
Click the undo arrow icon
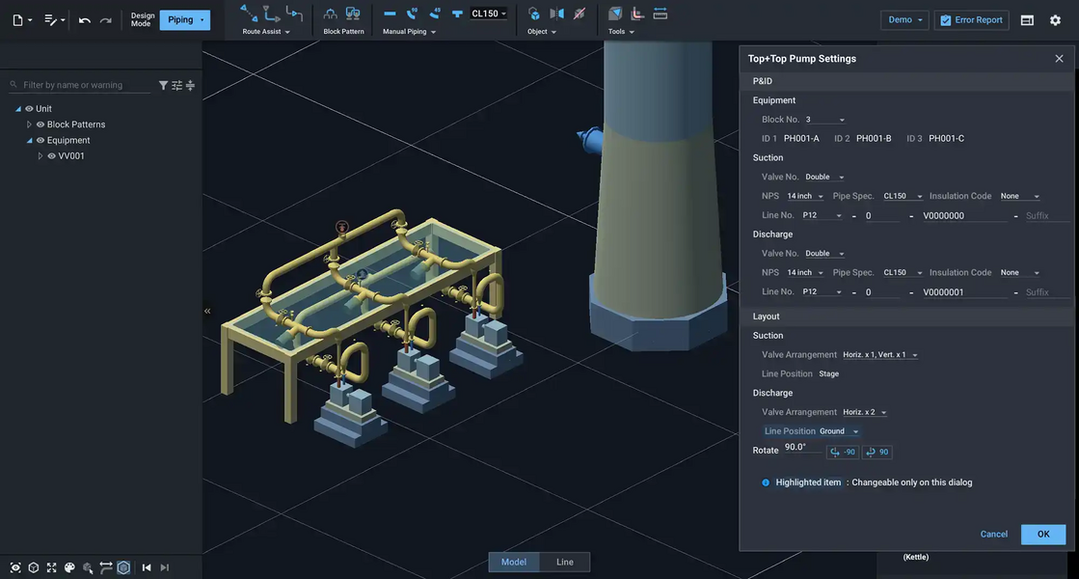[85, 20]
